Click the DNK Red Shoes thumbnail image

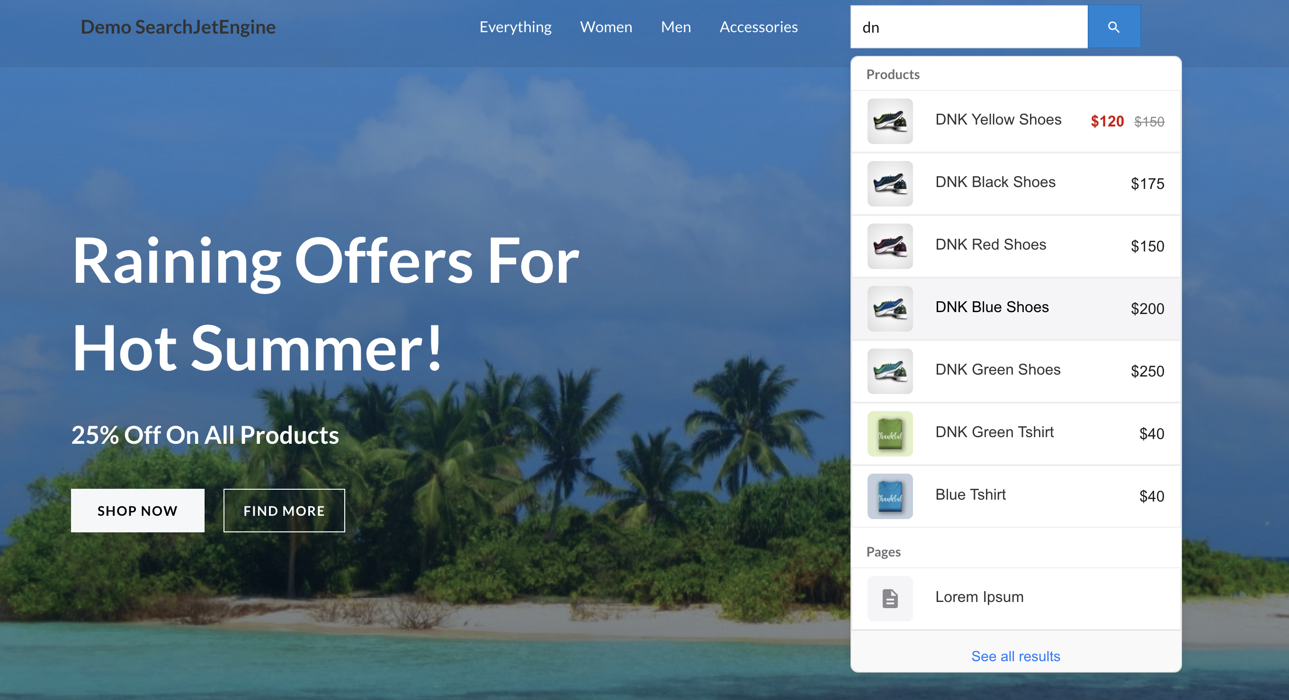point(890,246)
